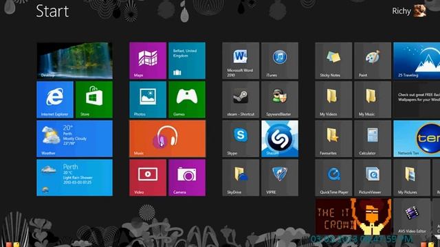
Task: Launch Paint
Action: (x=373, y=60)
